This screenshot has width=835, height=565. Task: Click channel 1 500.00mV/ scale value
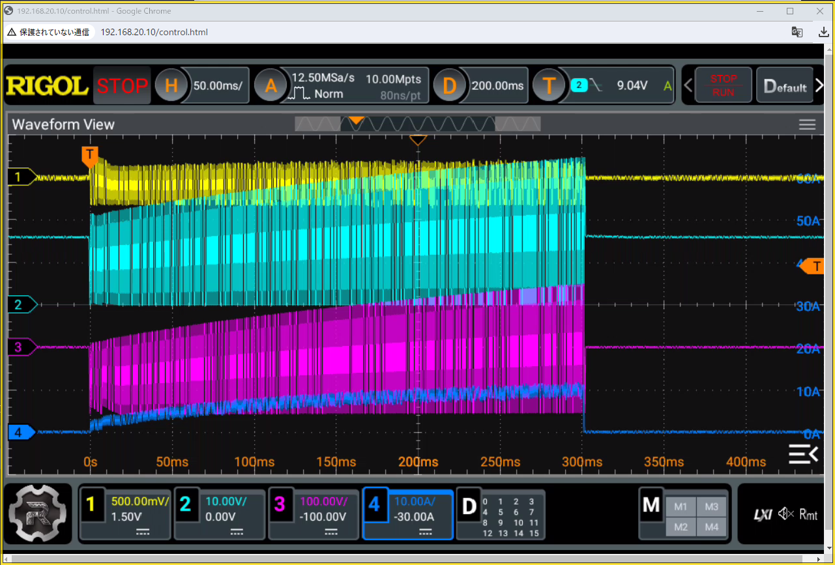[x=140, y=502]
